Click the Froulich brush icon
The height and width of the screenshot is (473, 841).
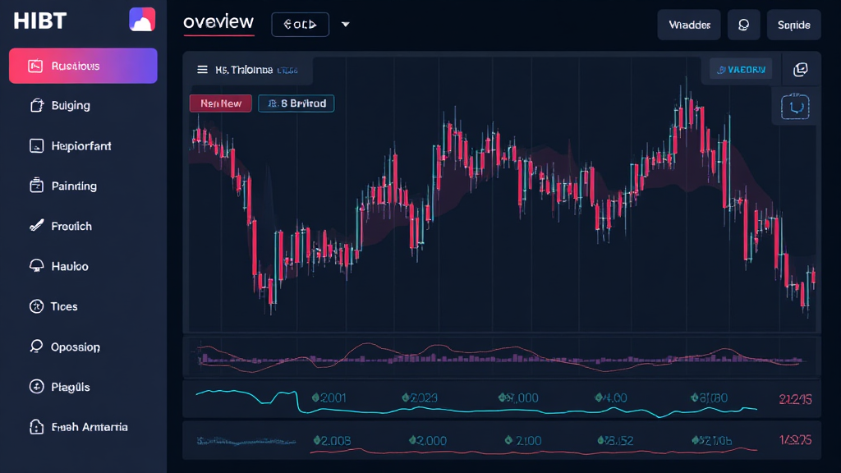(x=35, y=226)
